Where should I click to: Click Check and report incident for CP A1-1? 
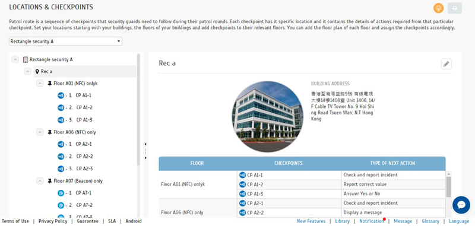(393, 175)
